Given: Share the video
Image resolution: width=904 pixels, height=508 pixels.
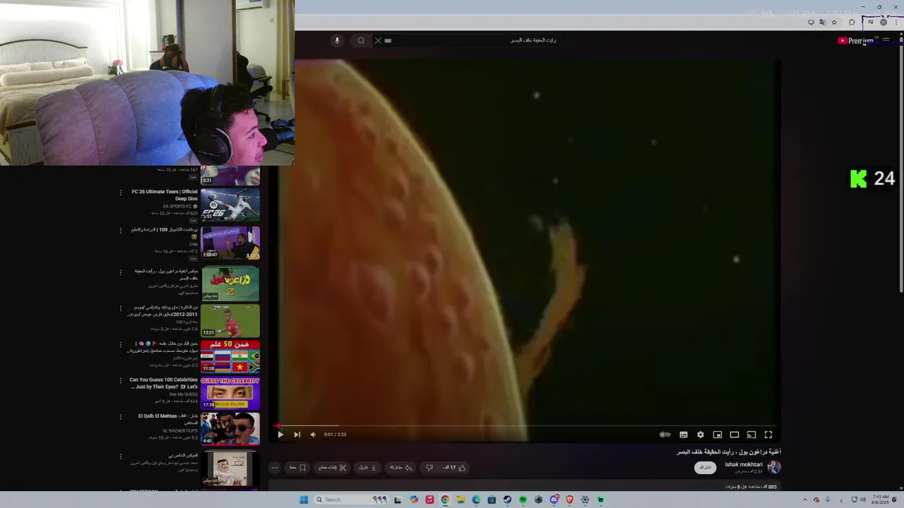Looking at the screenshot, I should pyautogui.click(x=400, y=467).
